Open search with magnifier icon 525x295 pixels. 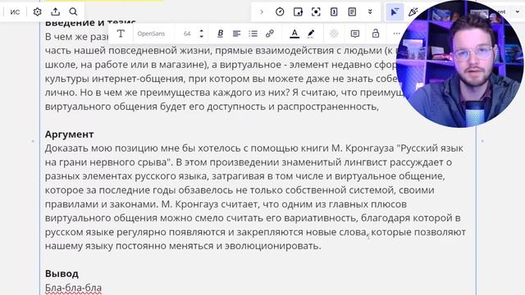click(x=73, y=12)
